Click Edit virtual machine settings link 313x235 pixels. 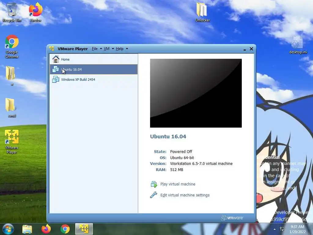[x=185, y=195]
